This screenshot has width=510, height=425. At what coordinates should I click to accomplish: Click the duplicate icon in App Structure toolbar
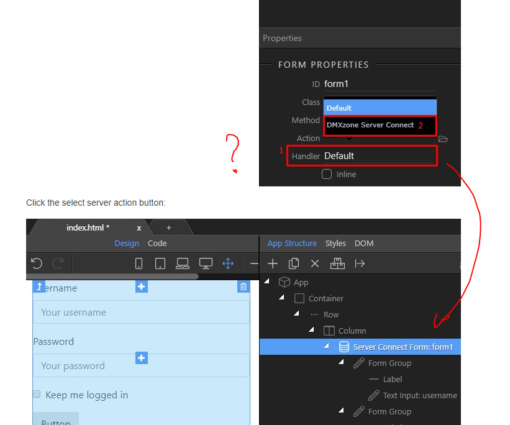click(294, 263)
